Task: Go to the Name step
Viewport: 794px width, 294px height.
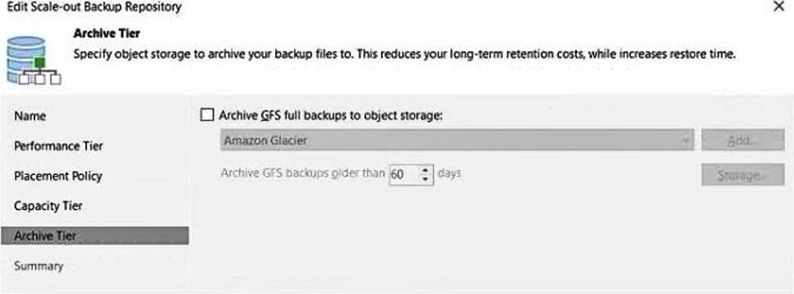Action: click(x=30, y=116)
